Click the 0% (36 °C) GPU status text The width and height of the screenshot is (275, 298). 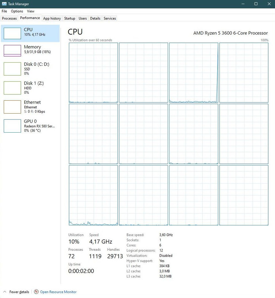click(x=32, y=131)
